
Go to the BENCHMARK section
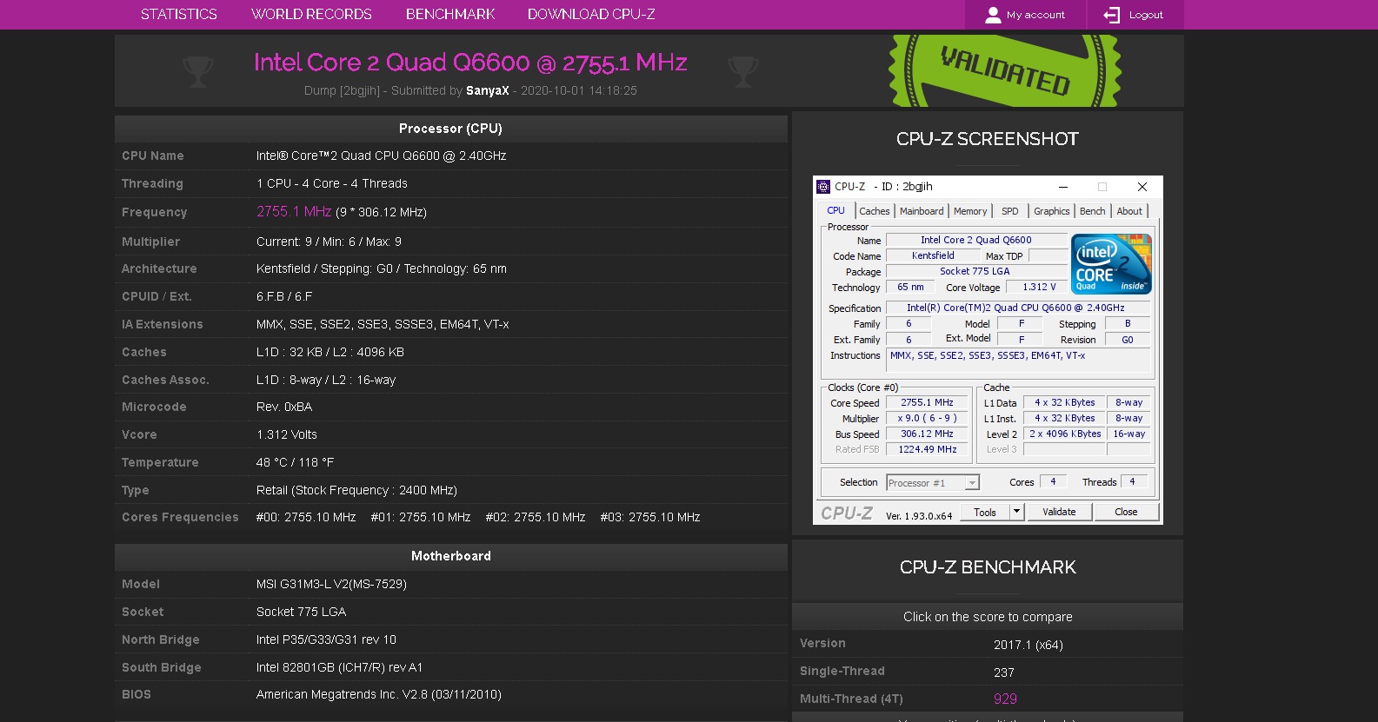[450, 15]
